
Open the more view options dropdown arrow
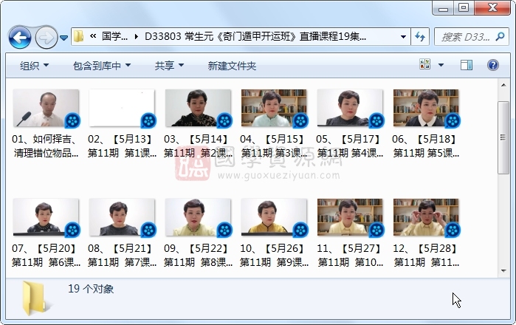441,64
